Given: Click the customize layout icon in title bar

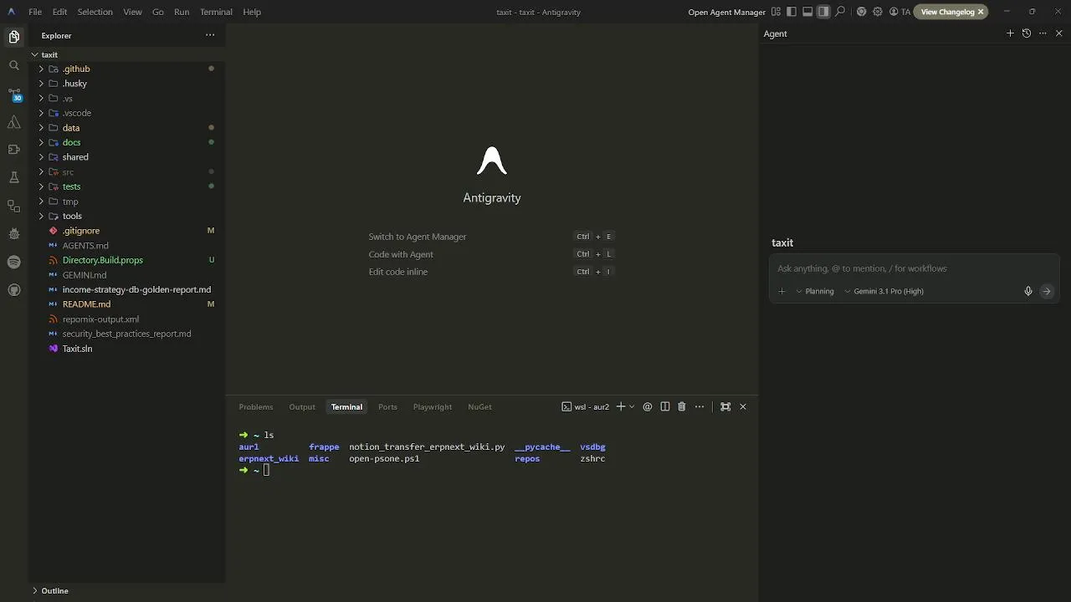Looking at the screenshot, I should (x=776, y=12).
